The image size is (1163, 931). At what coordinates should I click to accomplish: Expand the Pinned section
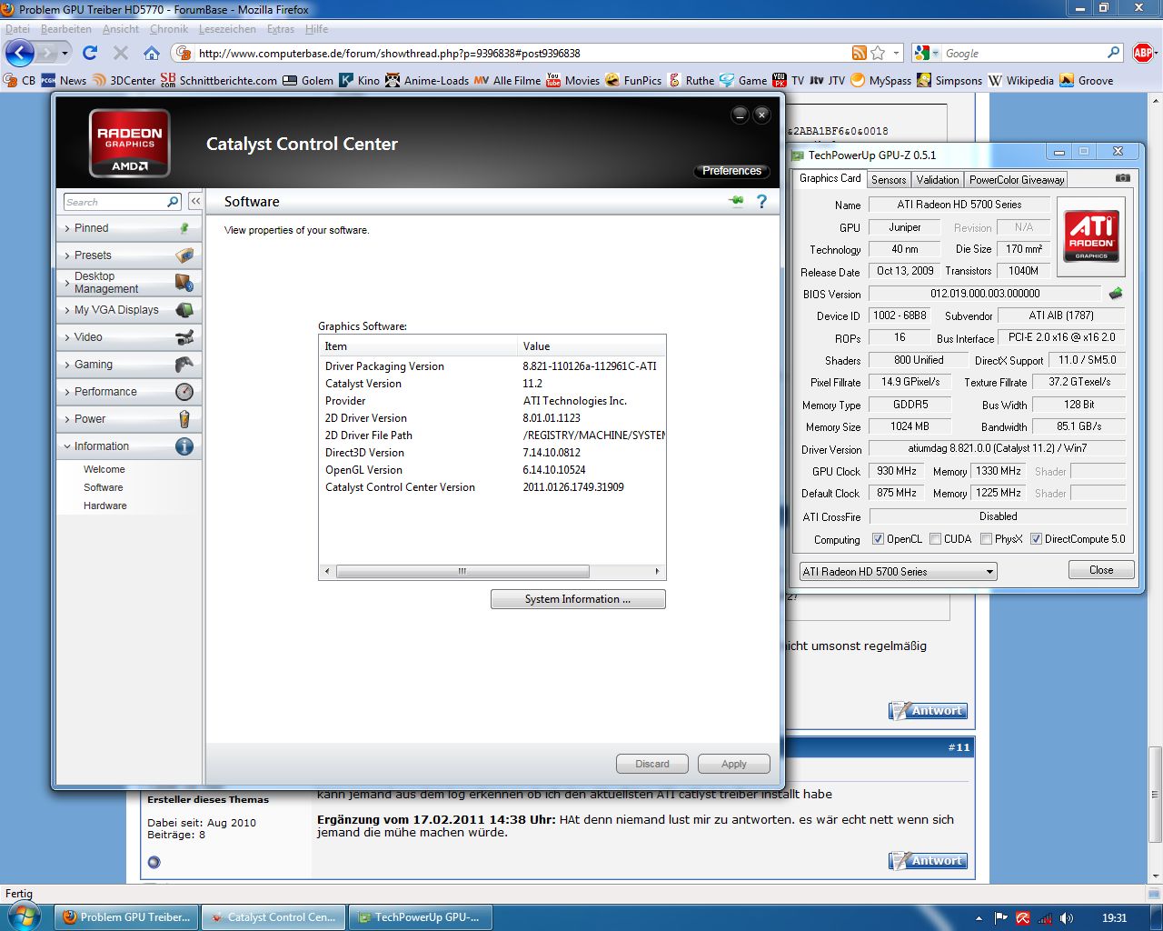click(x=128, y=228)
